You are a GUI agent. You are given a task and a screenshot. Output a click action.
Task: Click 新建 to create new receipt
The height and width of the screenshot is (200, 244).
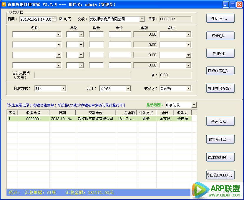(220, 53)
